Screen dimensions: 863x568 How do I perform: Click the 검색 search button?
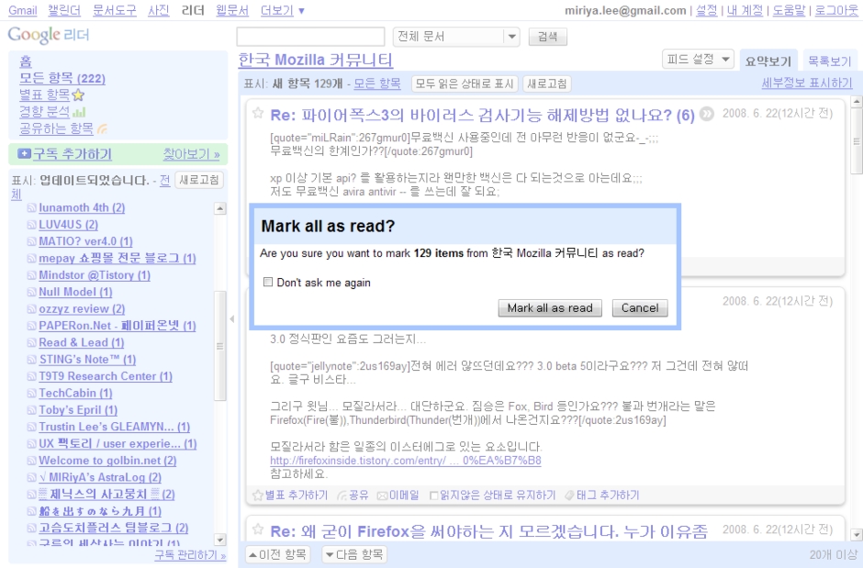tap(547, 37)
